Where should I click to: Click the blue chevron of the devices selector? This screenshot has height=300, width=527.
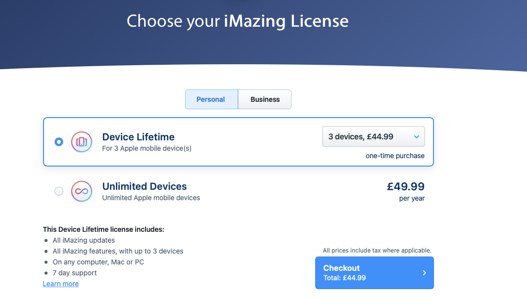pyautogui.click(x=416, y=136)
